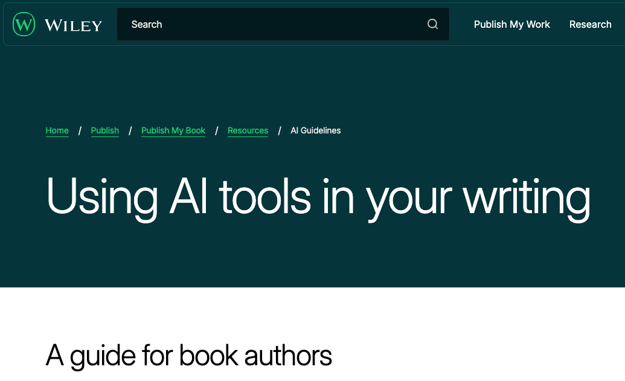Viewport: 625px width, 381px height.
Task: Go to the Home breadcrumb link
Action: tap(57, 130)
